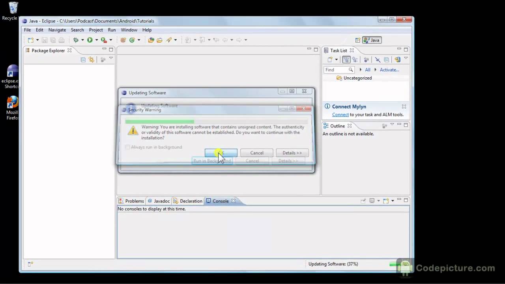Click the Next Annotation icon
This screenshot has width=505, height=284.
click(x=188, y=40)
